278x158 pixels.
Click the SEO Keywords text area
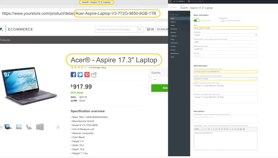click(225, 88)
